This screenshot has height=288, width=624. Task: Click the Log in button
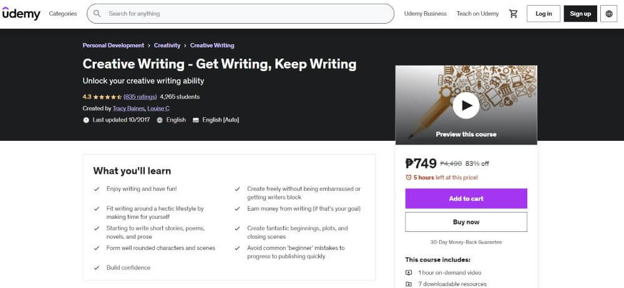[544, 14]
